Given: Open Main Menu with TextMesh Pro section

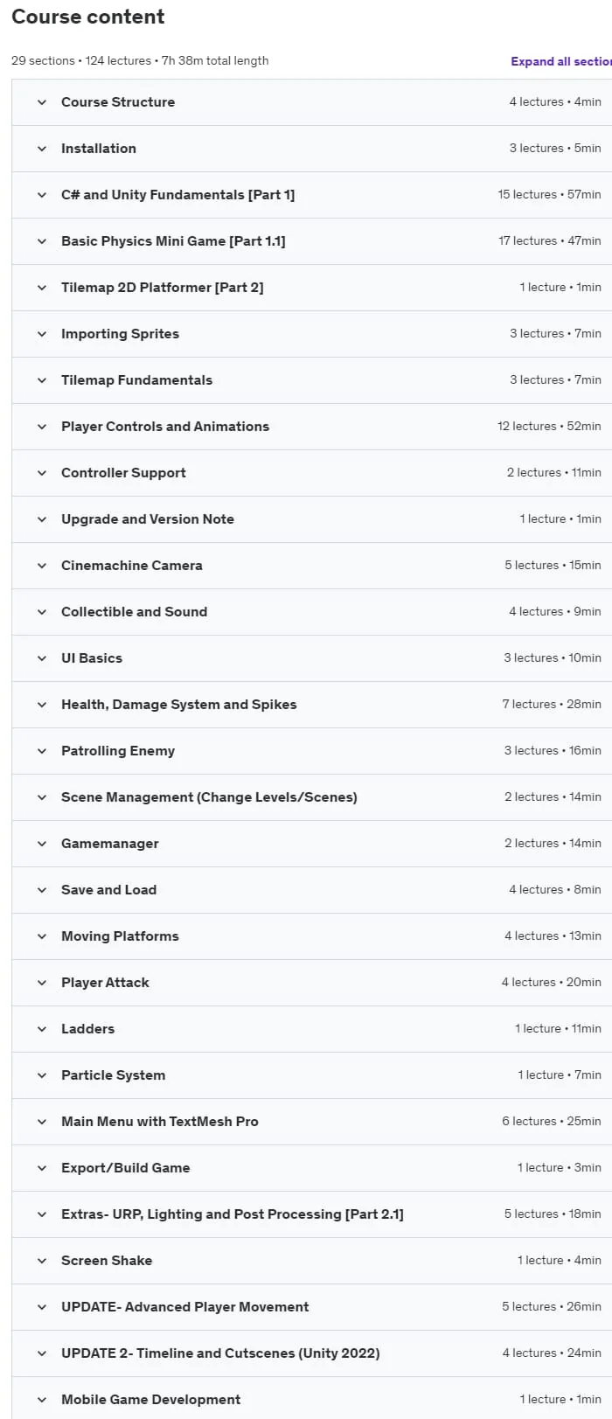Looking at the screenshot, I should (x=311, y=1122).
